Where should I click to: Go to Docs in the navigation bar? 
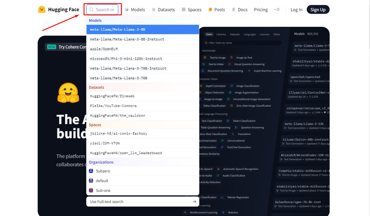[242, 10]
